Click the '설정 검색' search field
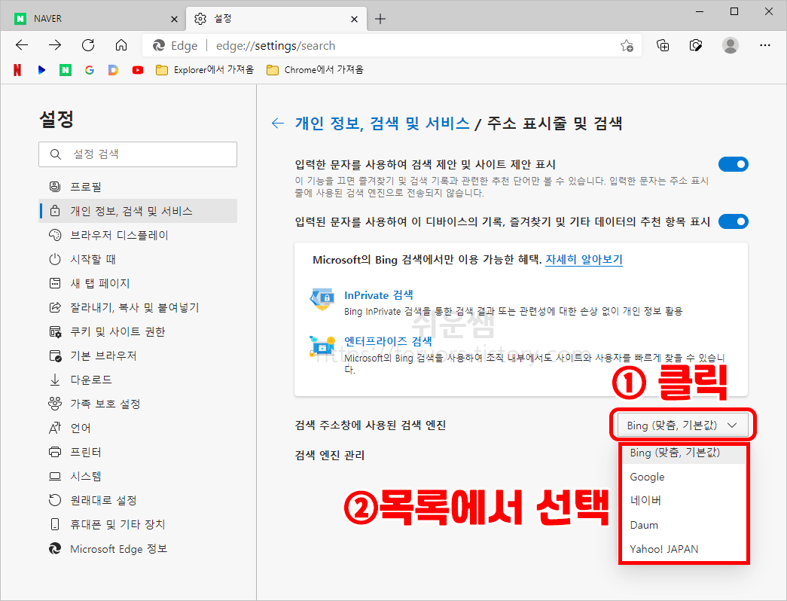The height and width of the screenshot is (601, 787). (x=138, y=154)
